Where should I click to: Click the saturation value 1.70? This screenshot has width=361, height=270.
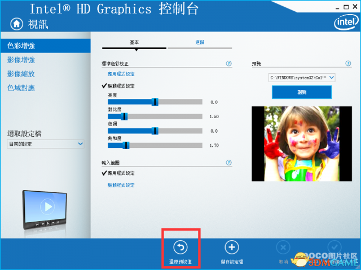214,145
